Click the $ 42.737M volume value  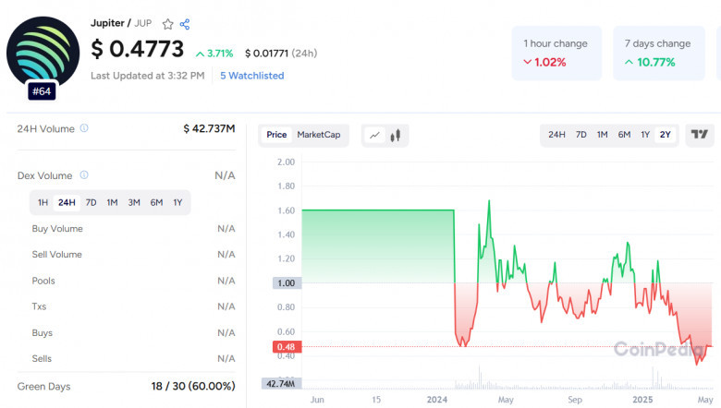point(209,128)
